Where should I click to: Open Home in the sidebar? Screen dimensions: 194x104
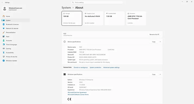[x=15, y=16]
